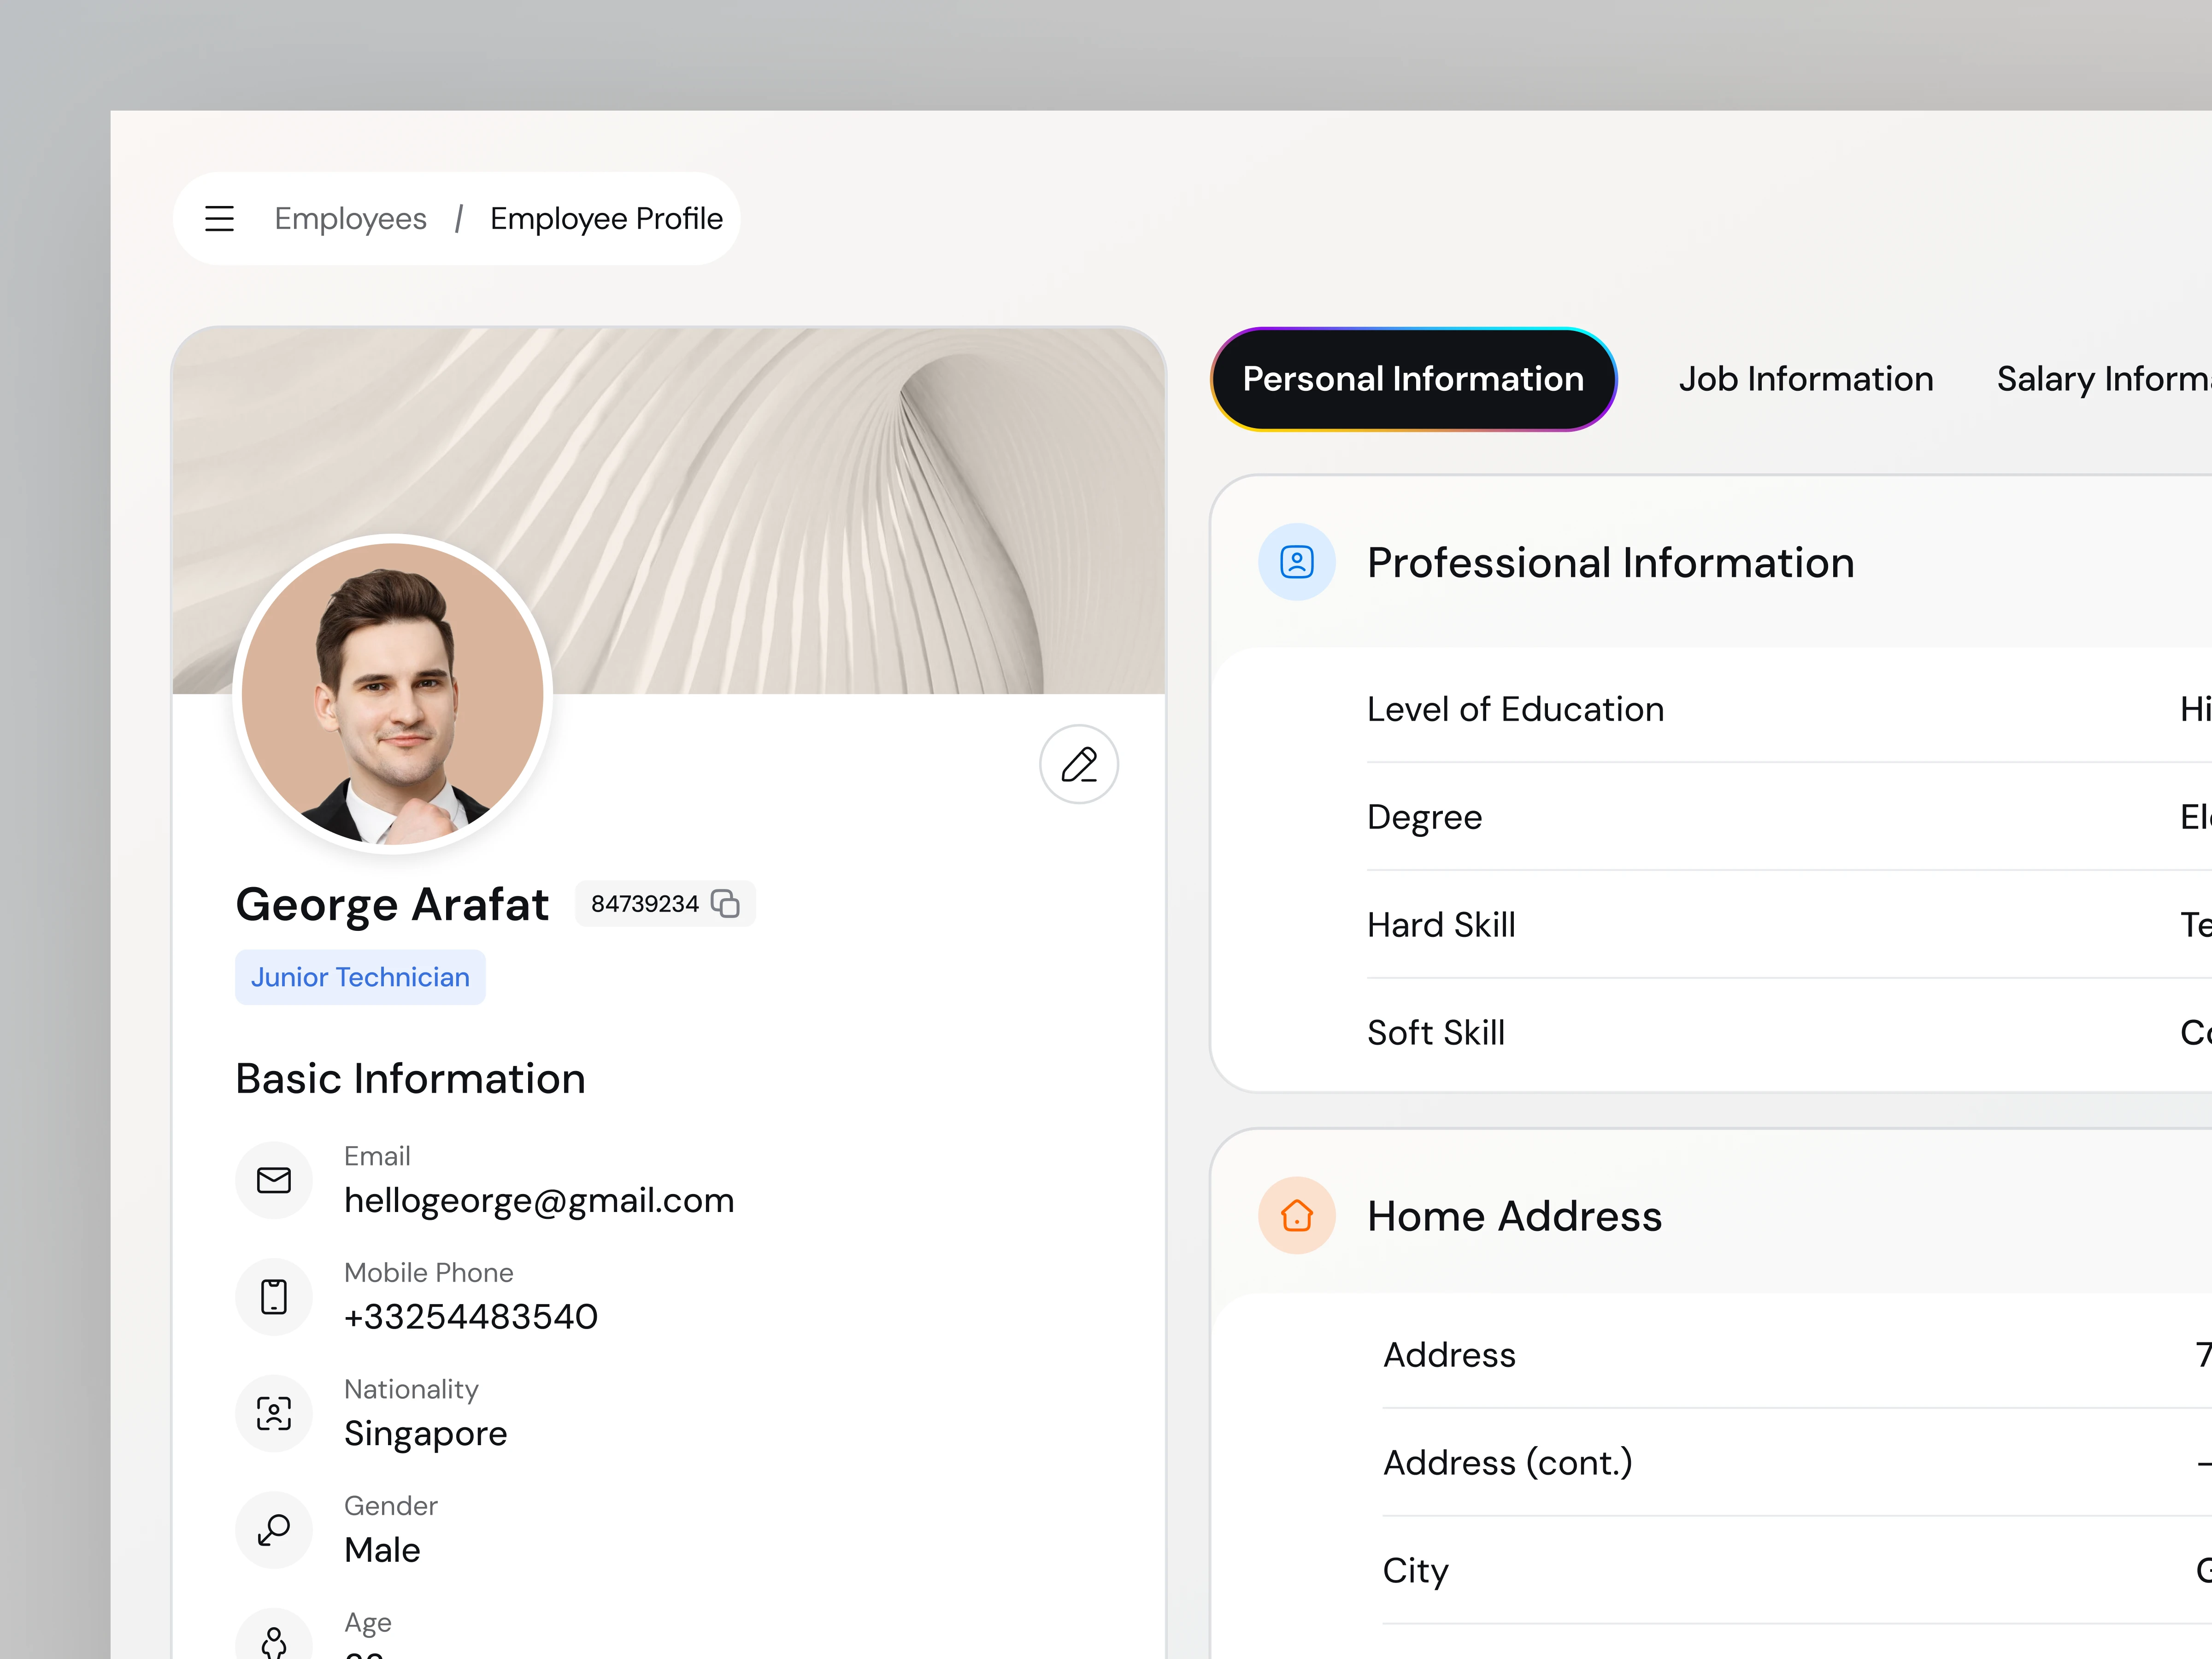This screenshot has height=1659, width=2212.
Task: Click the Home Address house icon
Action: coord(1296,1215)
